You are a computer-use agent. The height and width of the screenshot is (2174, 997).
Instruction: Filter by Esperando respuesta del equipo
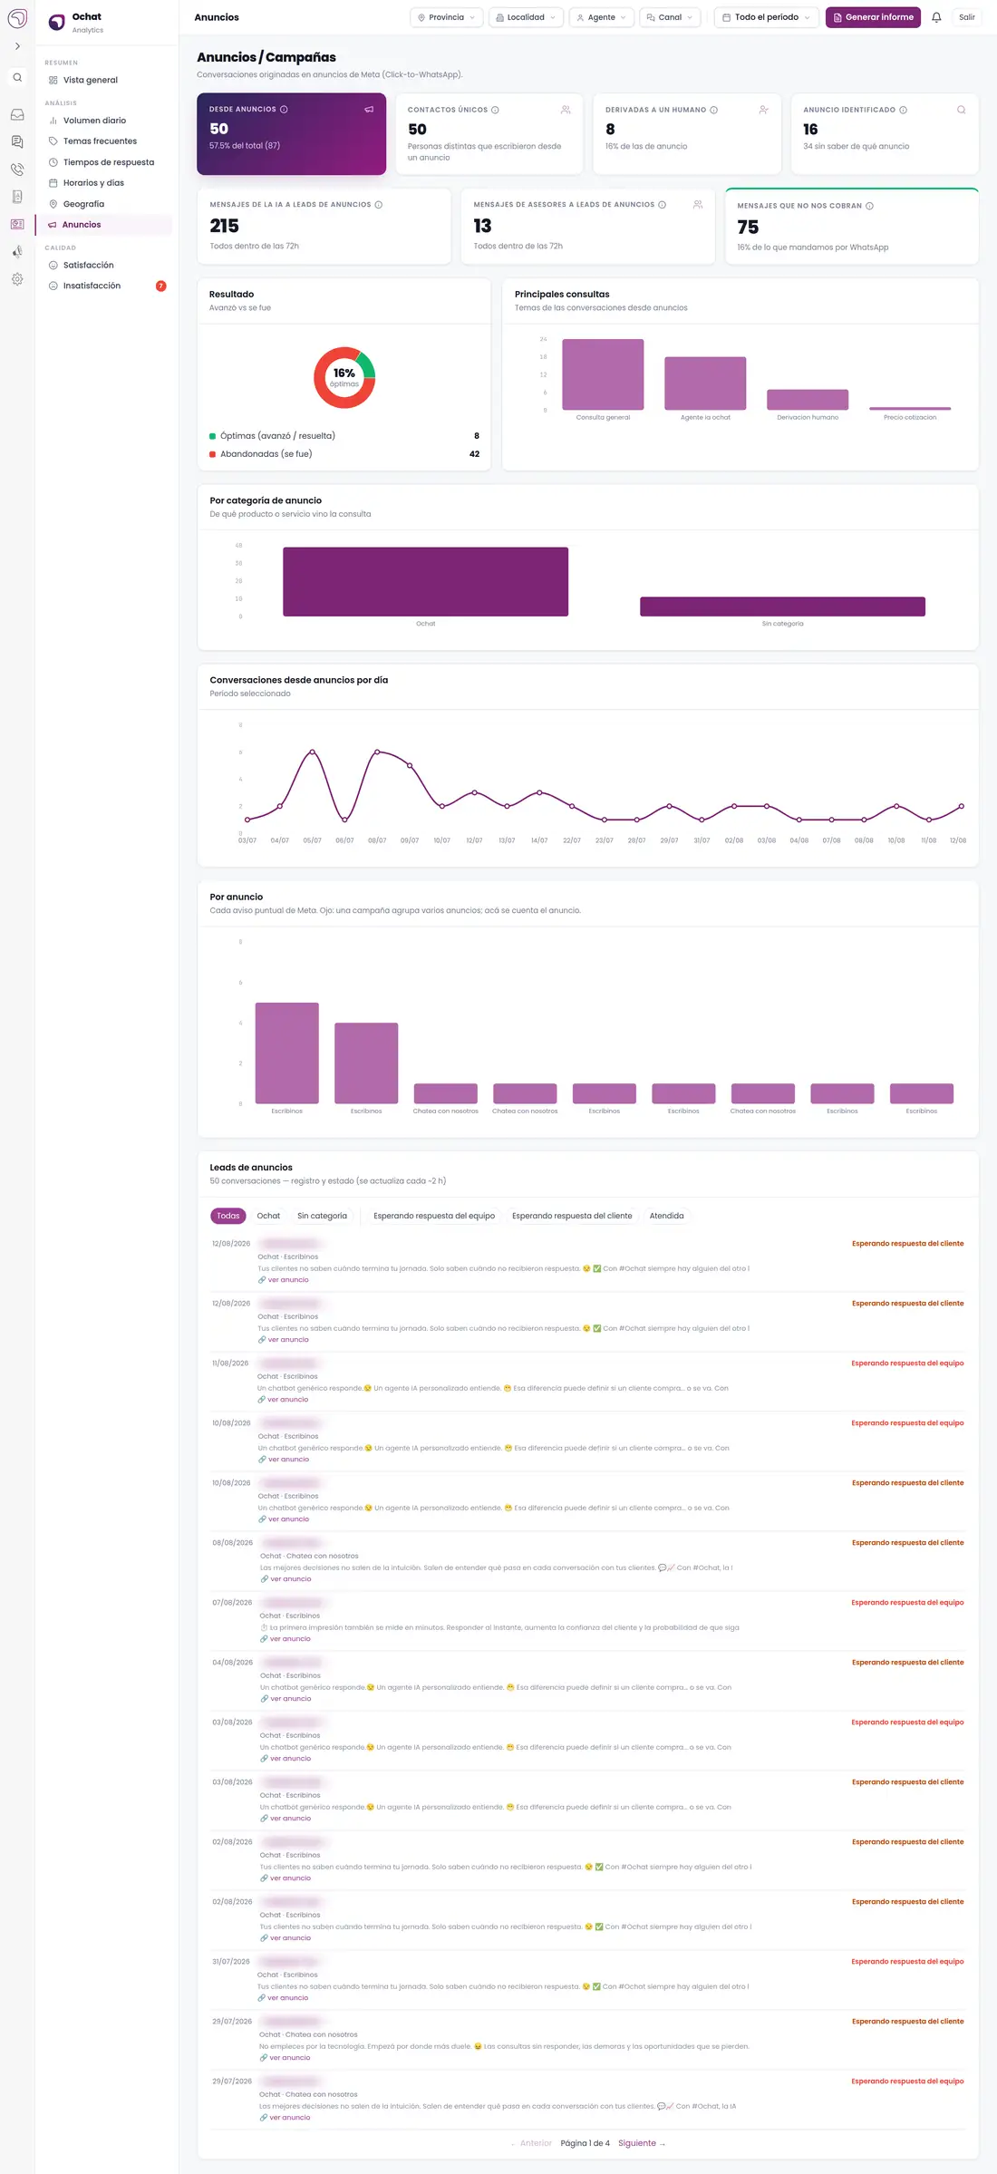pos(434,1216)
